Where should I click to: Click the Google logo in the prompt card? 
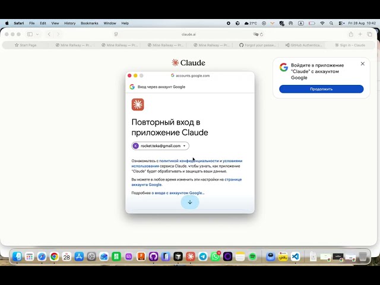(x=284, y=67)
